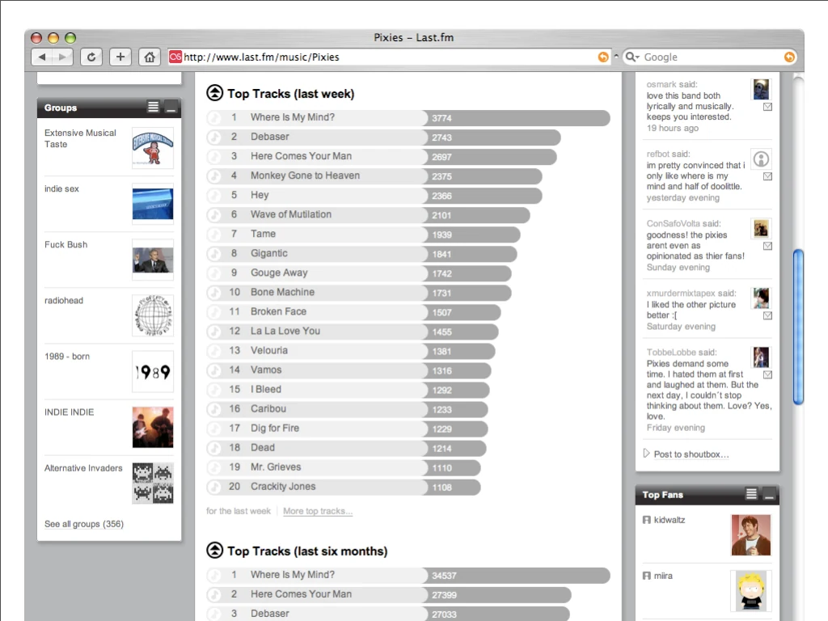The height and width of the screenshot is (621, 828).
Task: Play icon beside Broken Face
Action: 213,312
